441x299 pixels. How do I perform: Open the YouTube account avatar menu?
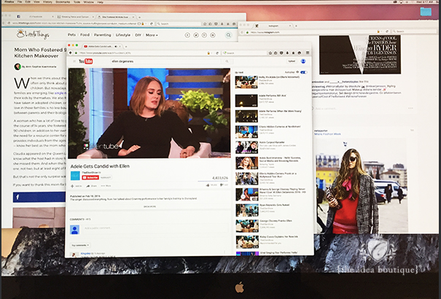pos(303,61)
